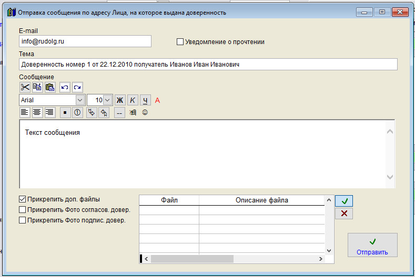
Task: Center-align the message text
Action: tap(37, 112)
